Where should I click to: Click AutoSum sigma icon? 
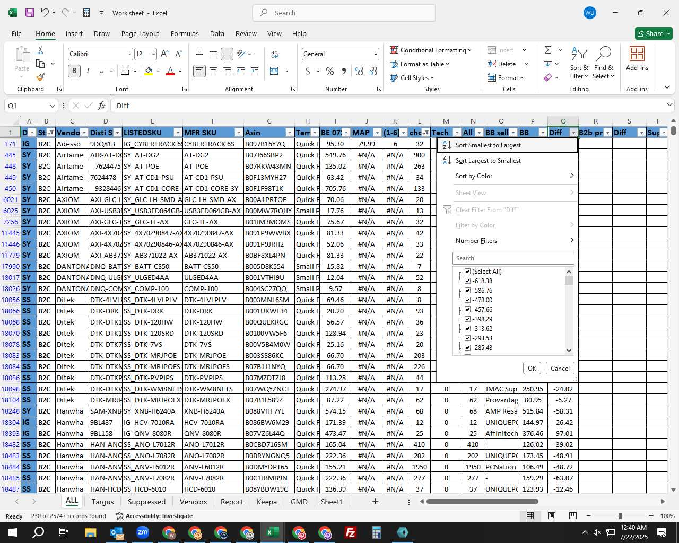pyautogui.click(x=548, y=50)
